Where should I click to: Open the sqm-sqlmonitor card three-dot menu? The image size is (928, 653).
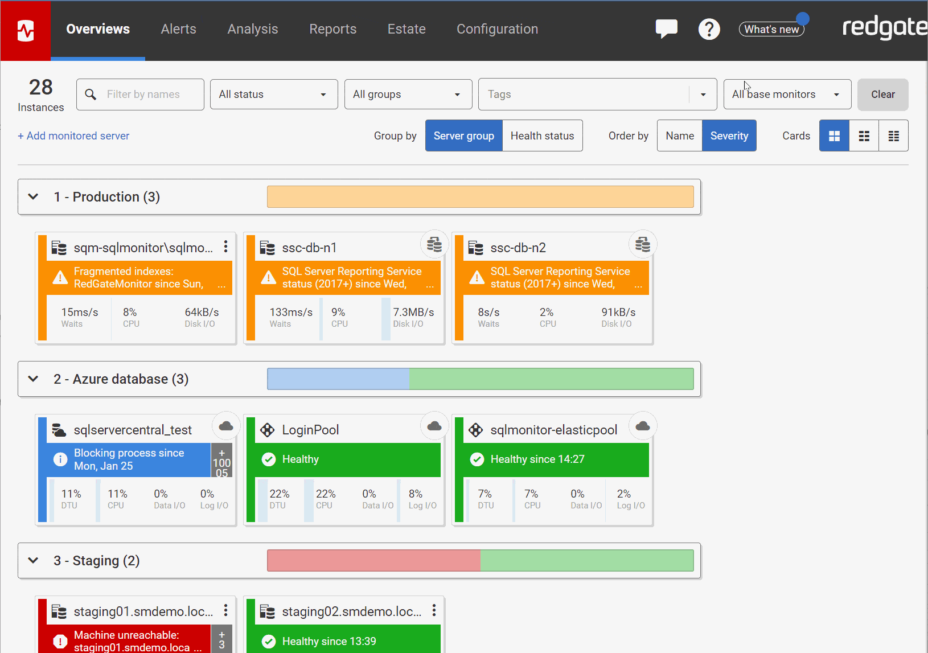pyautogui.click(x=225, y=246)
